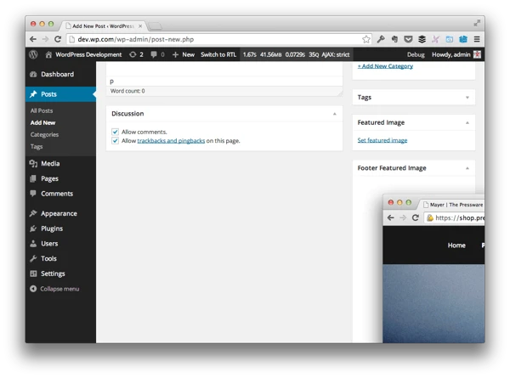Image resolution: width=510 pixels, height=378 pixels.
Task: Collapse the Discussion panel
Action: pyautogui.click(x=334, y=114)
